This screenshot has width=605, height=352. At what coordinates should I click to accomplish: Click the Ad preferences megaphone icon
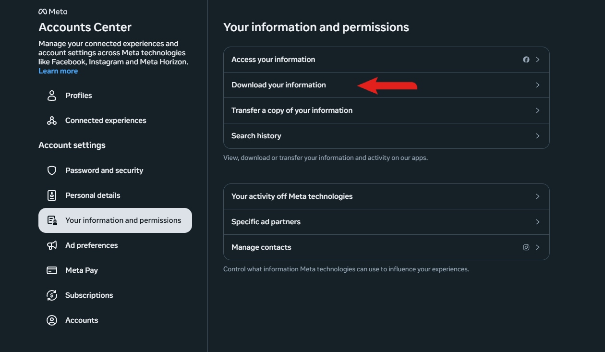(x=52, y=245)
